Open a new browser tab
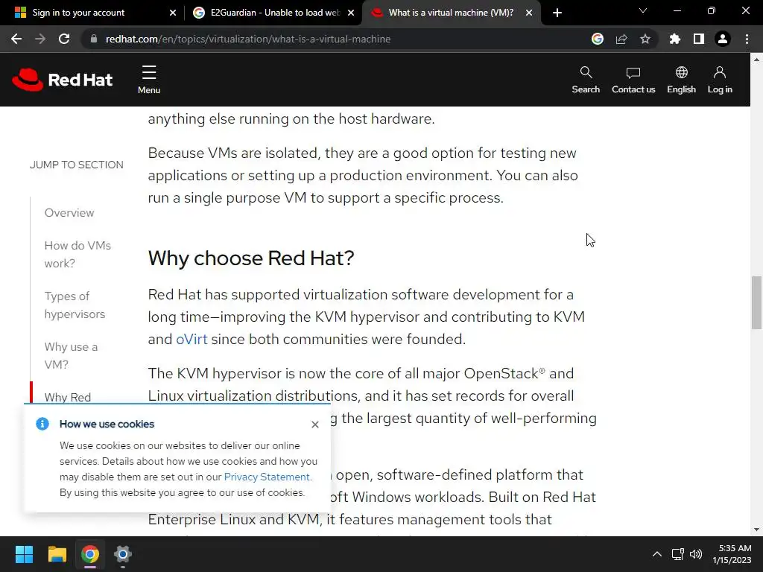The height and width of the screenshot is (572, 763). [557, 13]
